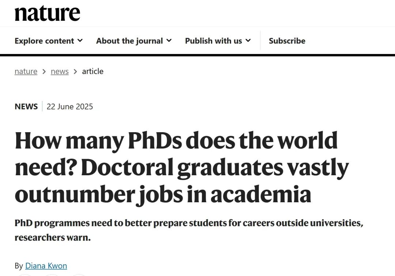Follow the nature breadcrumb link
This screenshot has height=276, width=395.
26,72
